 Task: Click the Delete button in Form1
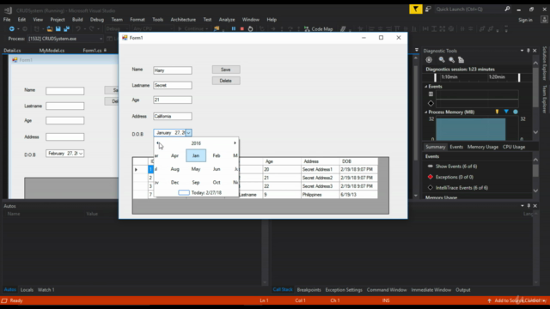[x=226, y=81]
